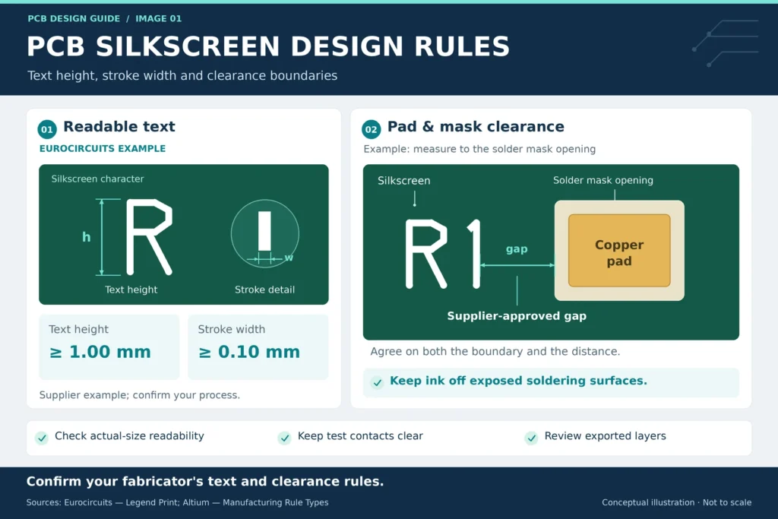This screenshot has width=778, height=519.
Task: Click checkmark beside Check actual-size readability
Action: coord(42,438)
